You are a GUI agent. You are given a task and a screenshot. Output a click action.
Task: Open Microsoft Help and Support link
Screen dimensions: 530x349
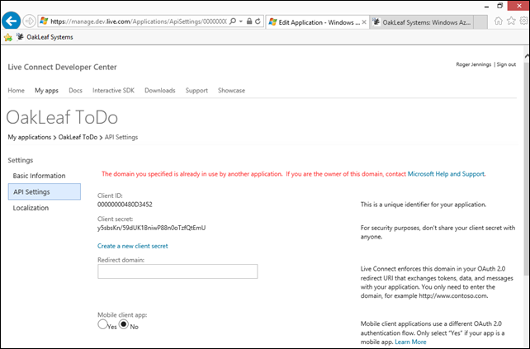coord(446,174)
